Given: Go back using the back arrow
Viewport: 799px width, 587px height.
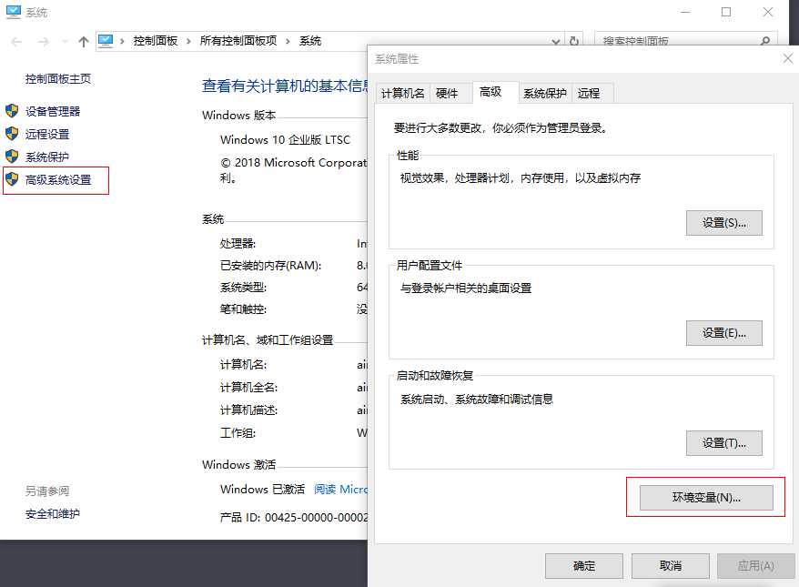Looking at the screenshot, I should (x=18, y=42).
